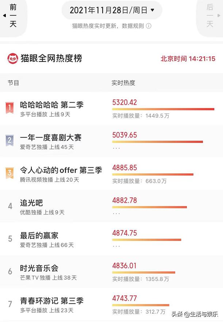Select the rank 3 orange ribbon badge
This screenshot has height=322, width=223.
(9, 173)
